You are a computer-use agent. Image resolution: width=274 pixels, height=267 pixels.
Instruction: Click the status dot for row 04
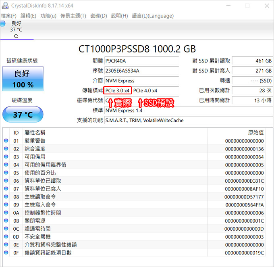pyautogui.click(x=6, y=165)
